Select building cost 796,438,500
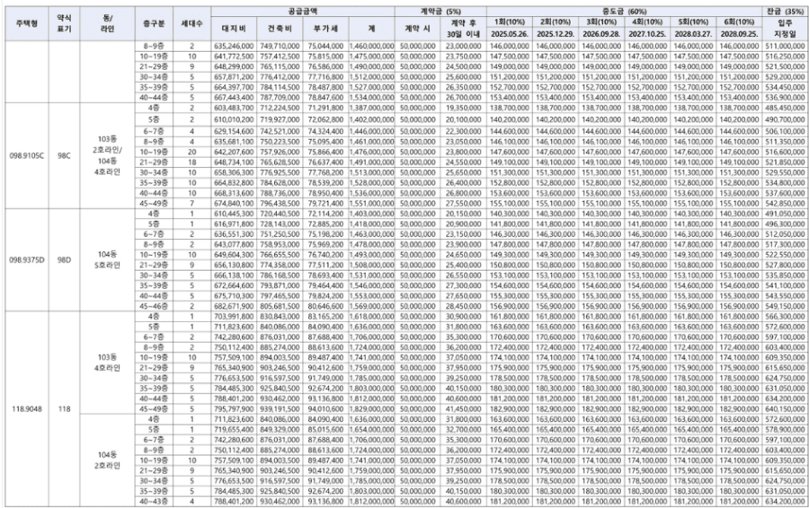 coord(280,204)
